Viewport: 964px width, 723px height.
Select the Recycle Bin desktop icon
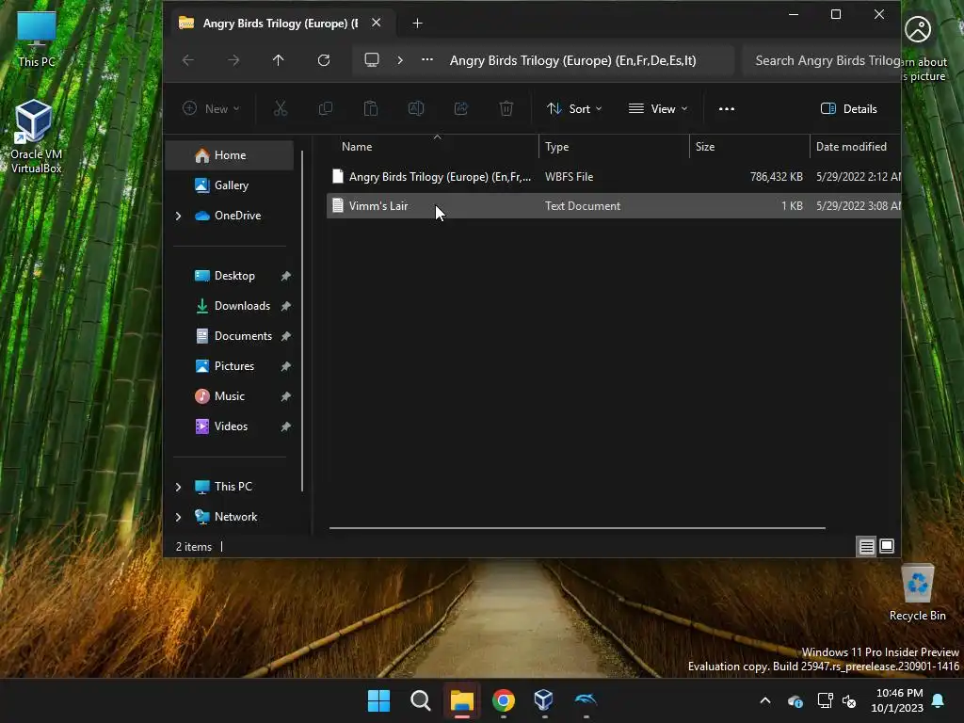(917, 593)
